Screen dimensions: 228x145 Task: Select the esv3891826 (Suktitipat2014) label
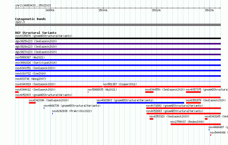click(36, 63)
